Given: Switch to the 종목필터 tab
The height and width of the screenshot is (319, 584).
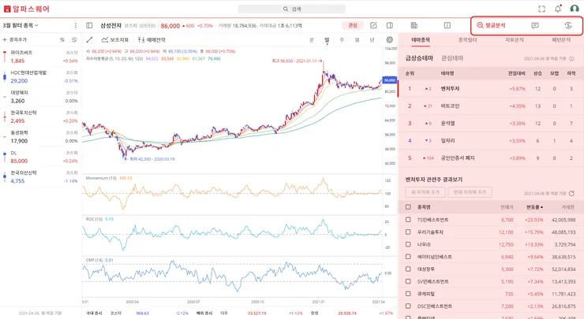Looking at the screenshot, I should tap(467, 40).
